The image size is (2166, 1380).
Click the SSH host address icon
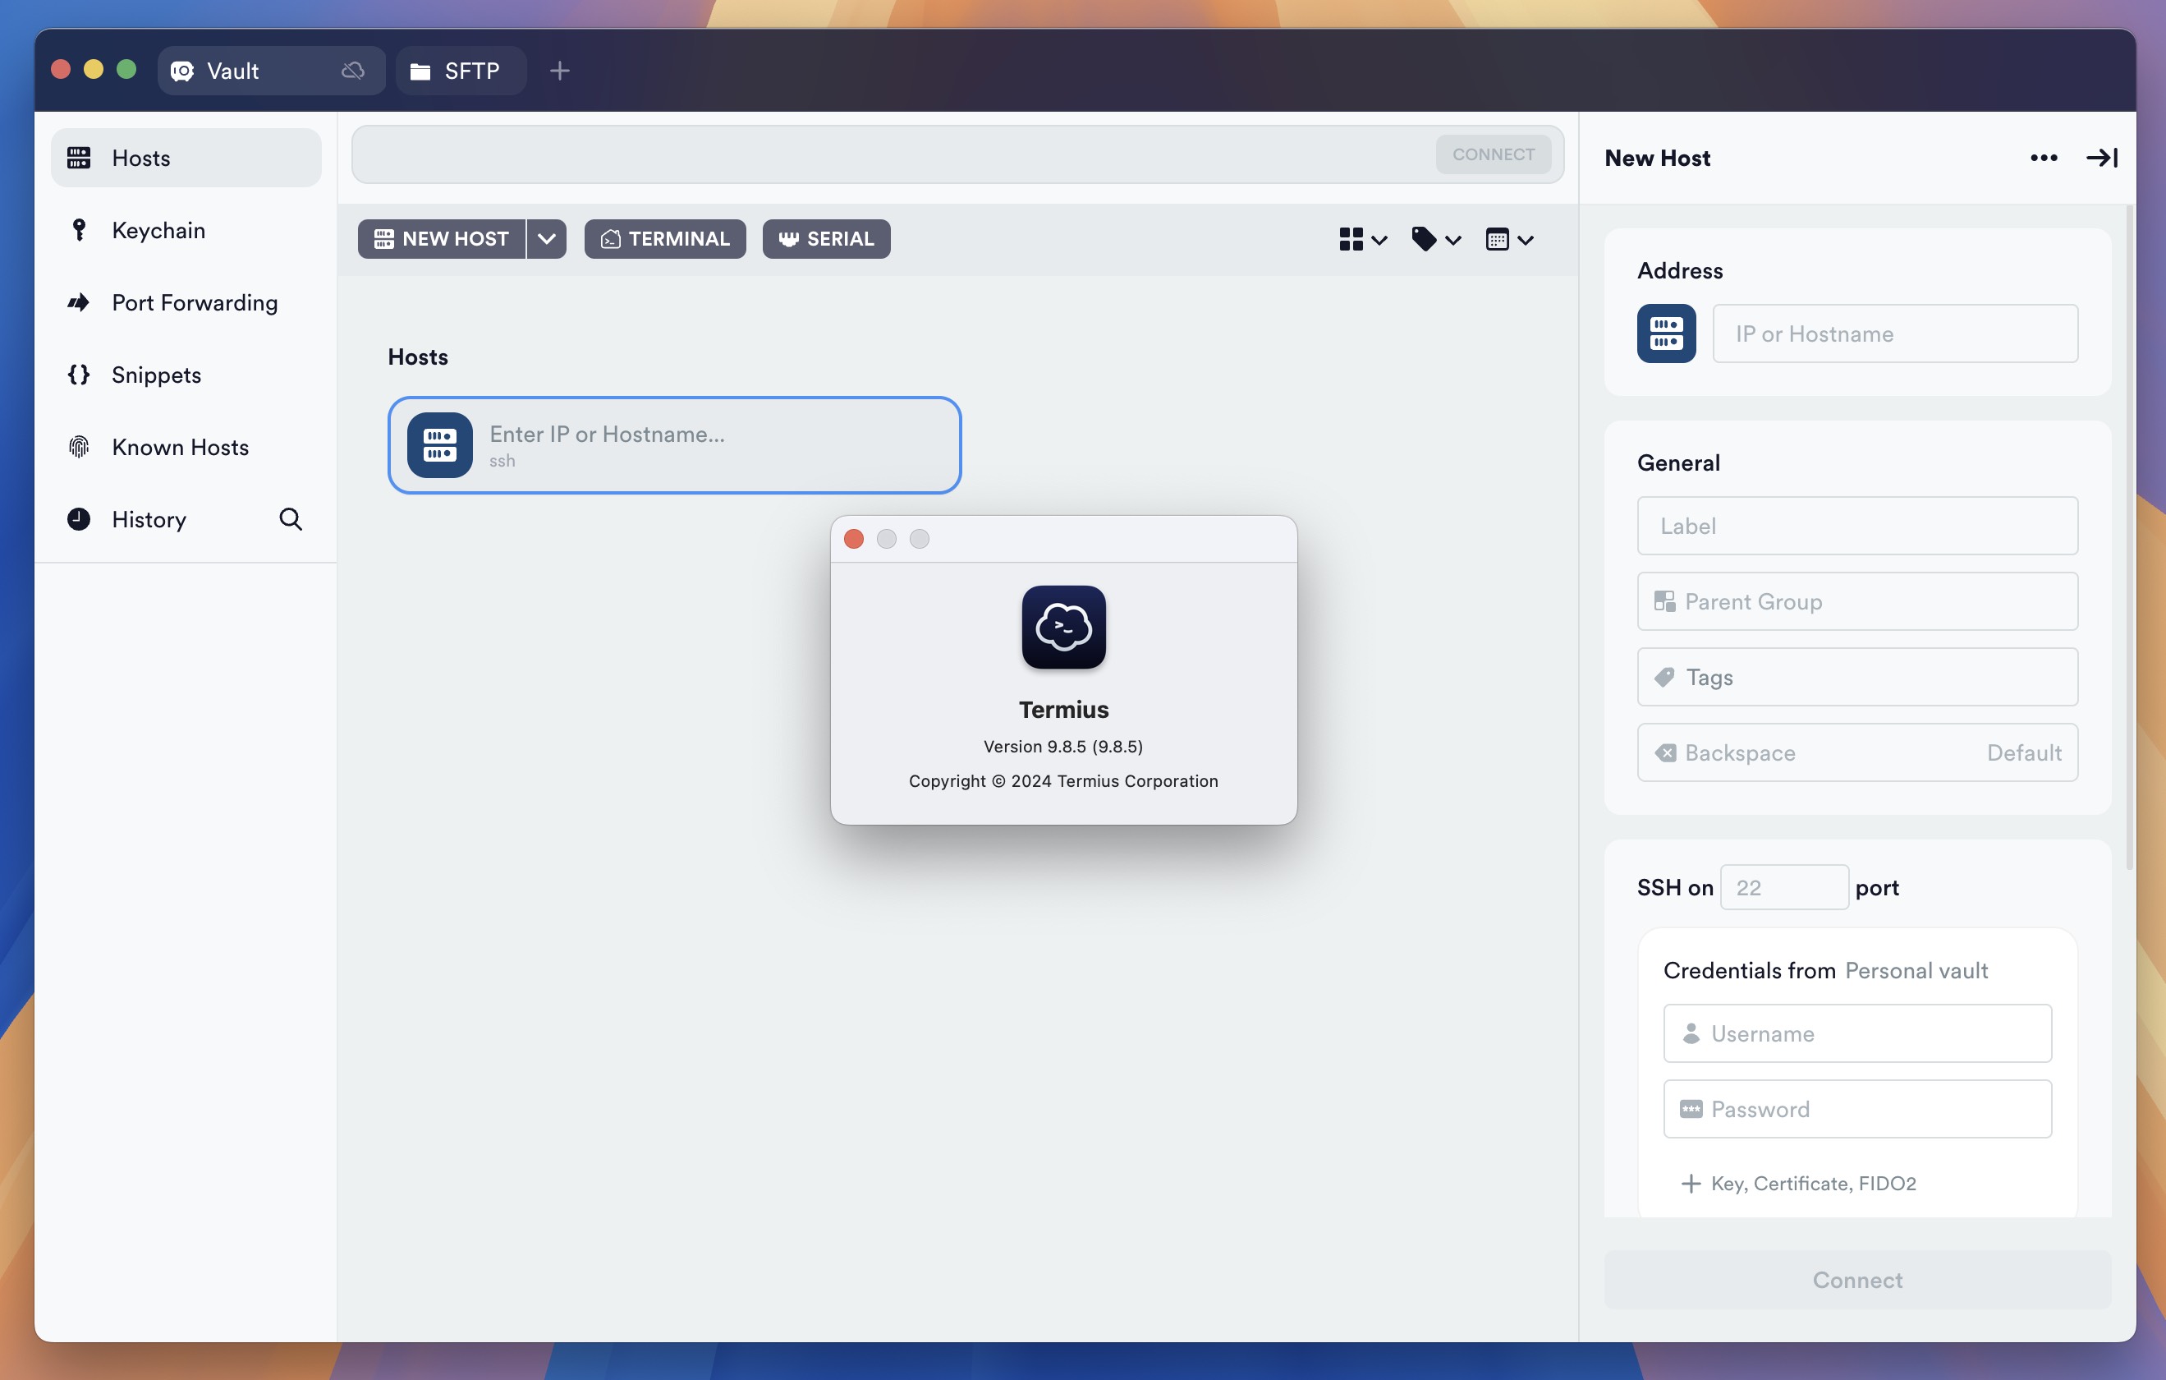click(1665, 332)
